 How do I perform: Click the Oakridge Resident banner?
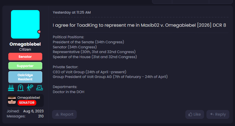25,77
